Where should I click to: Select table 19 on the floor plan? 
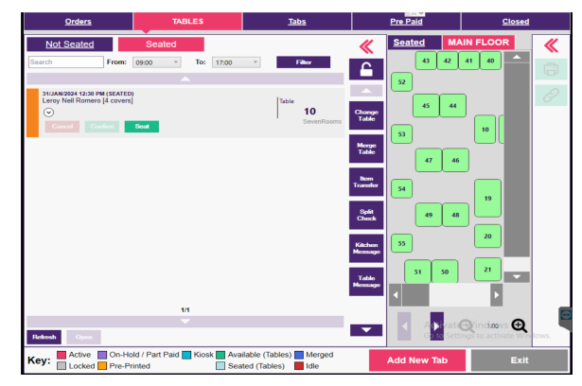(487, 199)
